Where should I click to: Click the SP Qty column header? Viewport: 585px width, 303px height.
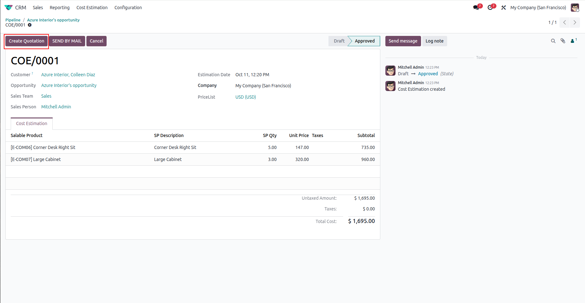(270, 135)
